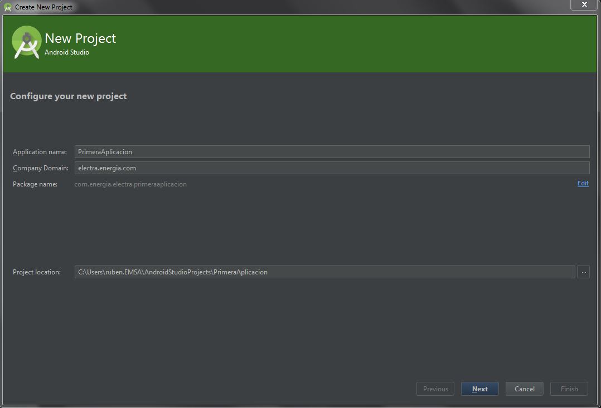This screenshot has width=601, height=408.
Task: Click into the Project location path field
Action: (x=324, y=272)
